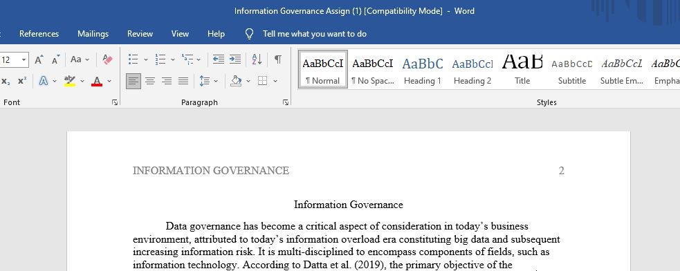
Task: Open Font dialog launcher
Action: tap(115, 102)
